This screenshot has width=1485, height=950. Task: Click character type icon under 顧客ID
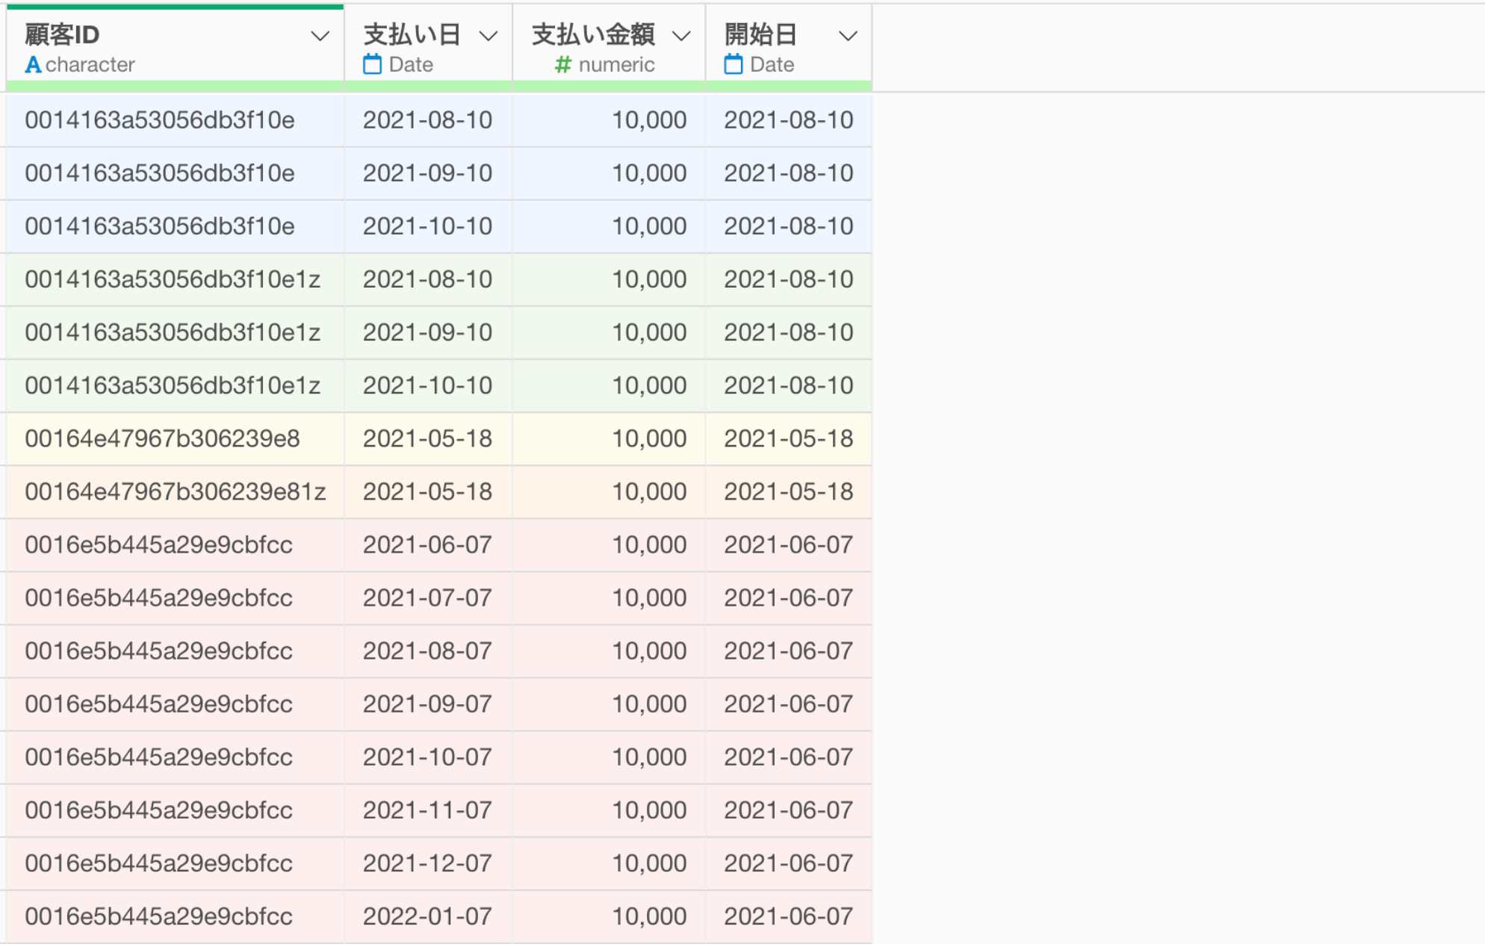point(33,65)
